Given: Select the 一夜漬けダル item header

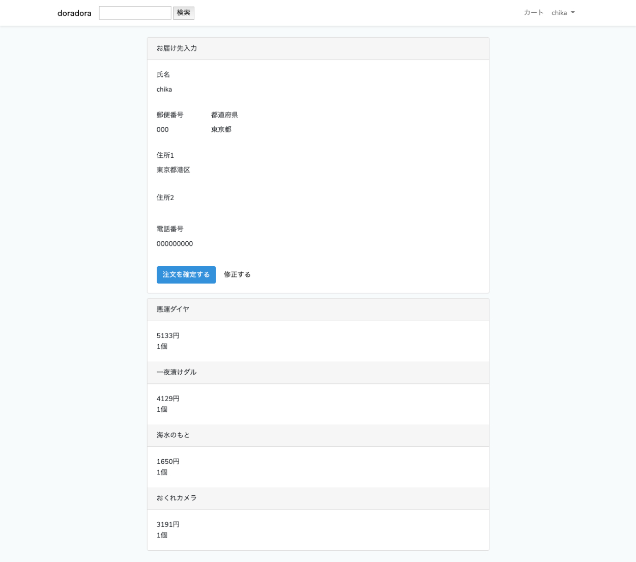Looking at the screenshot, I should click(177, 372).
